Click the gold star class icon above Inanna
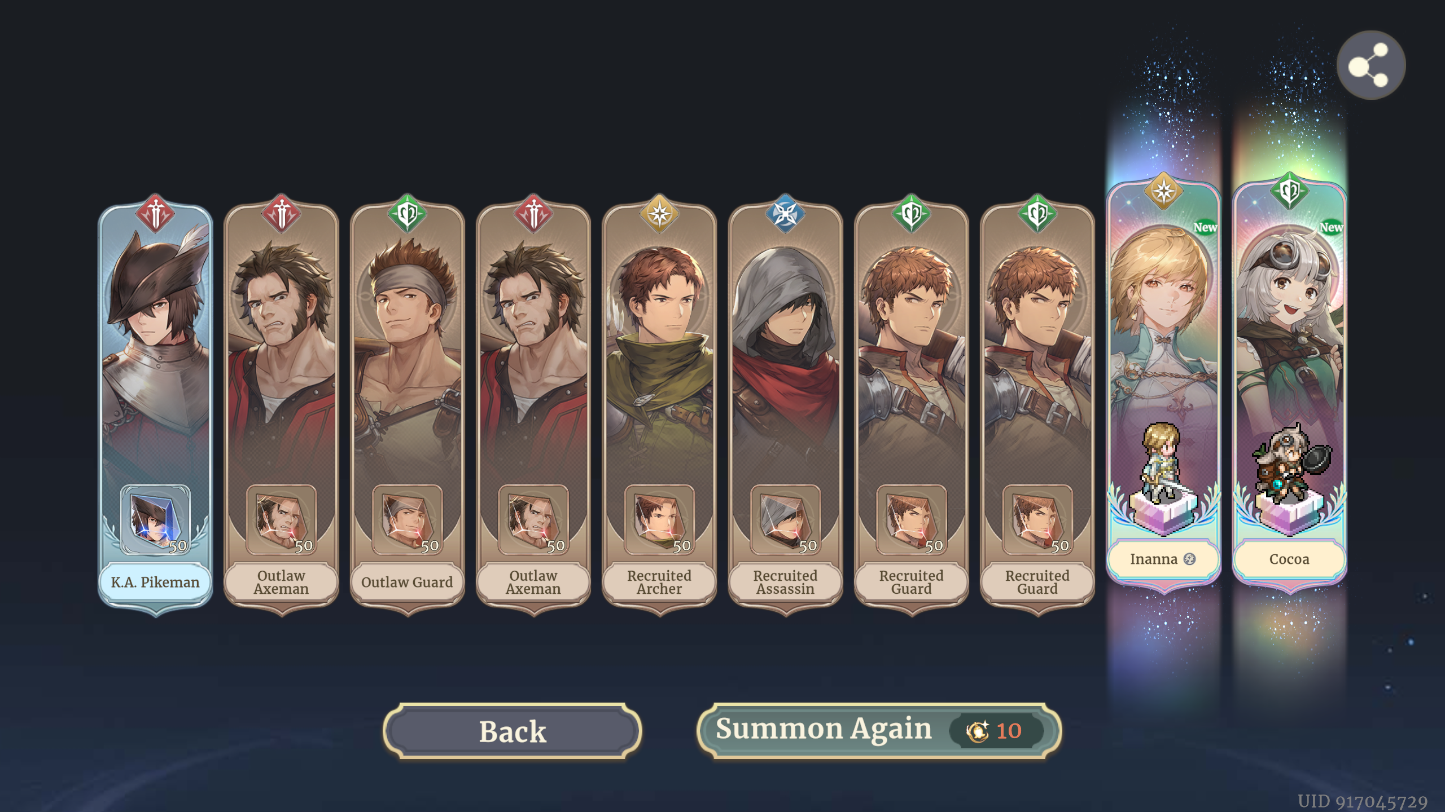 click(1163, 192)
